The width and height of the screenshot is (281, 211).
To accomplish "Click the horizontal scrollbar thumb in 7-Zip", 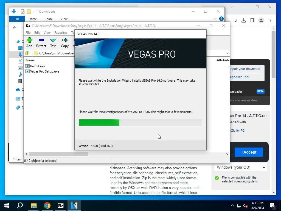I will (59, 154).
